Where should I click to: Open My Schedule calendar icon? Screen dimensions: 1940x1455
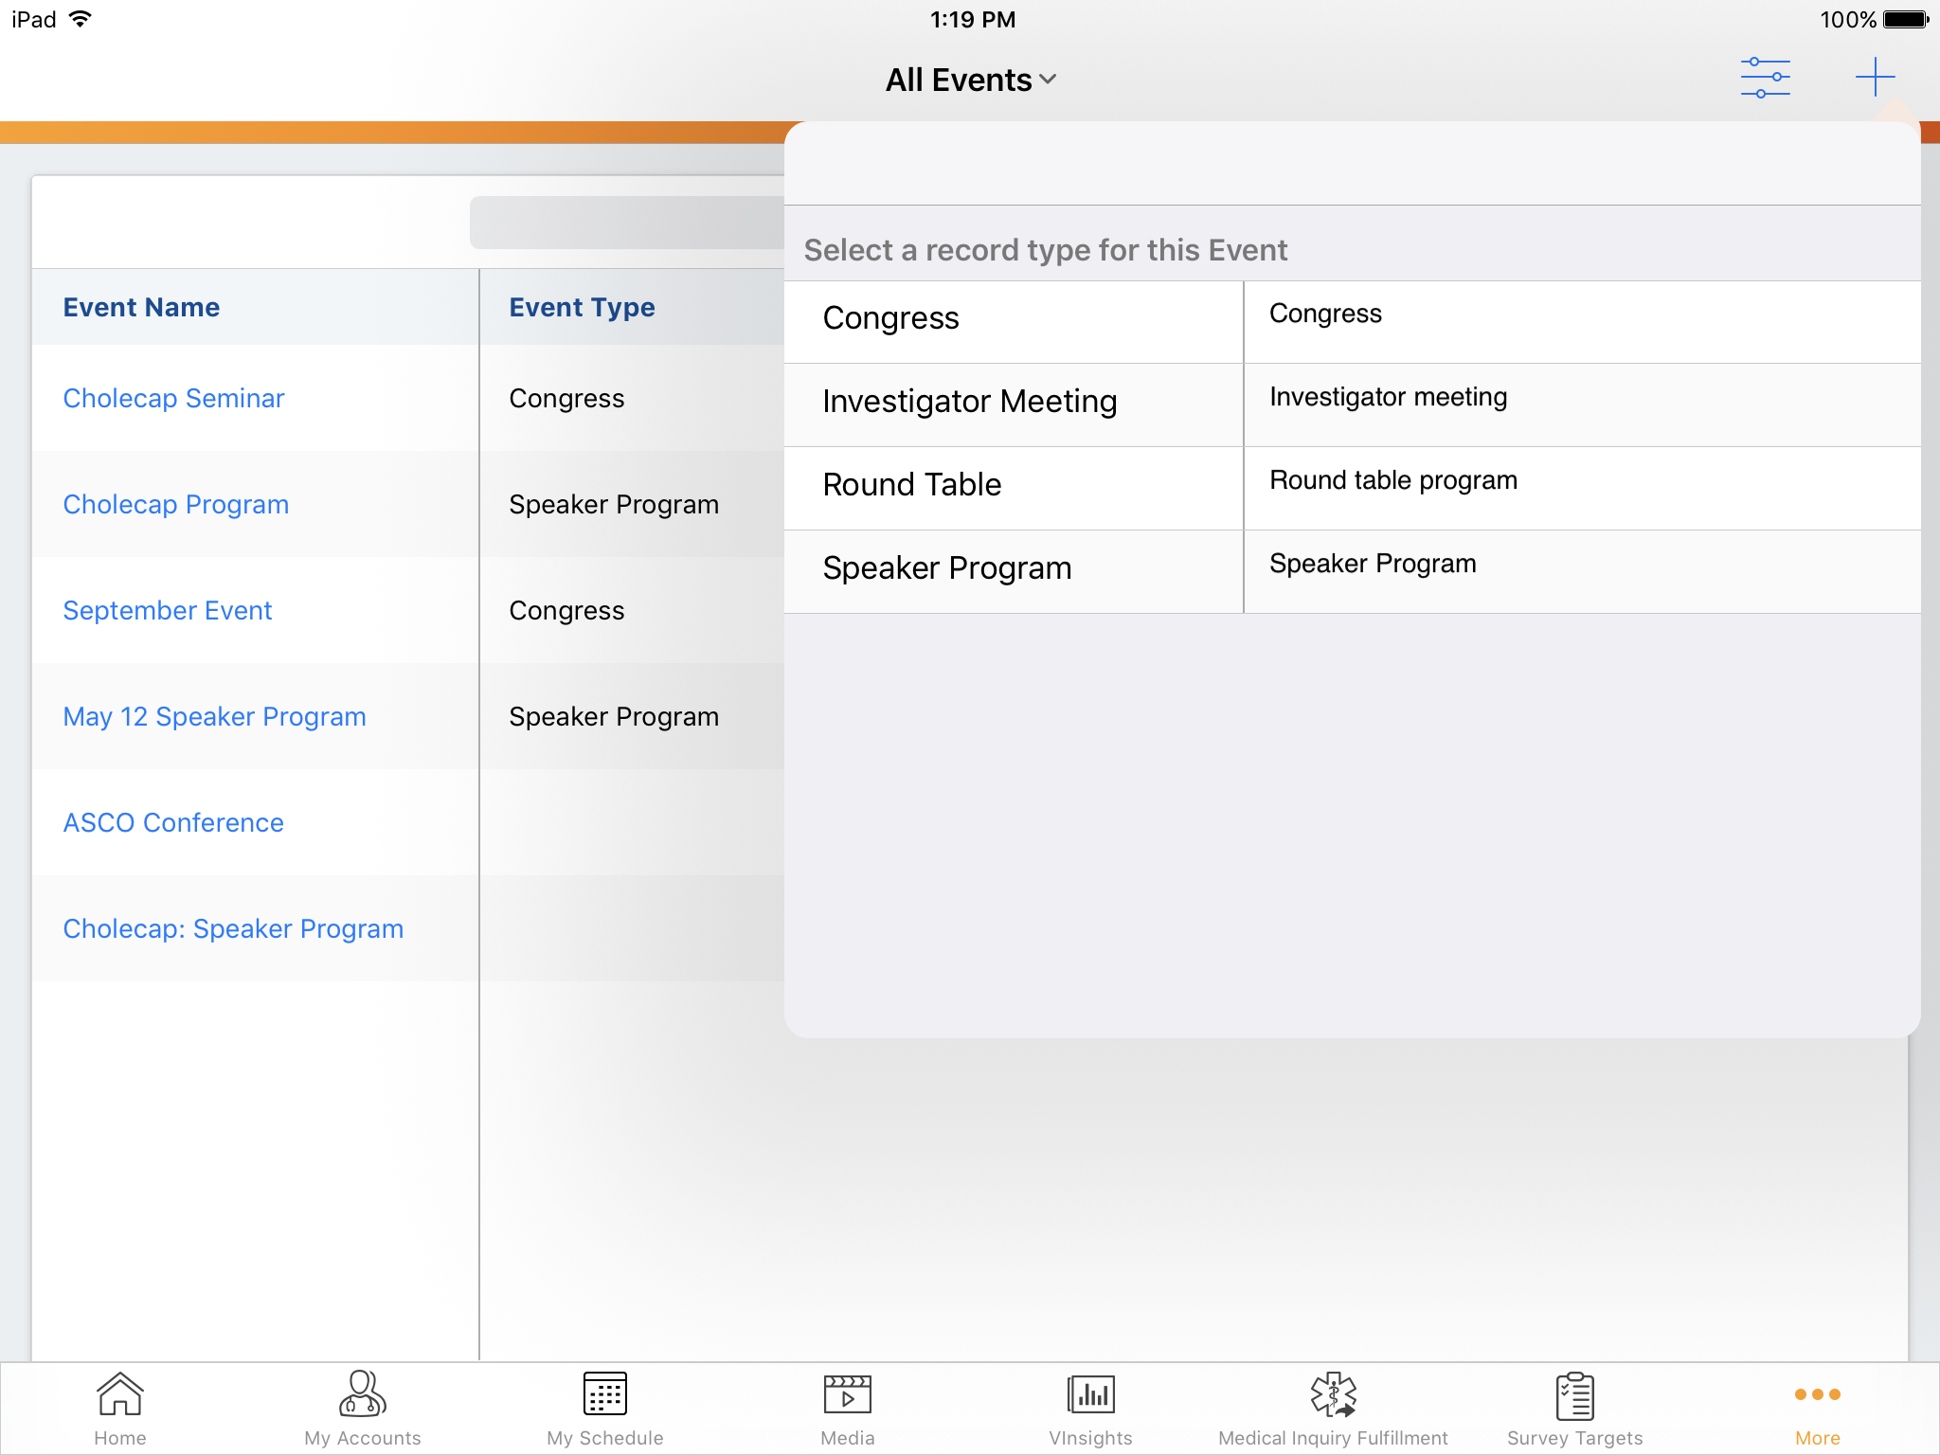point(605,1394)
